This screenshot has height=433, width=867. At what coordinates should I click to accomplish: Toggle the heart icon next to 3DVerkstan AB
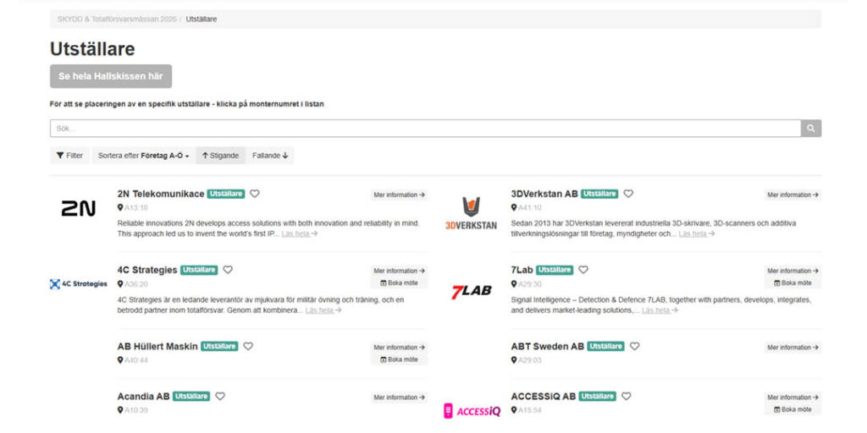tap(628, 194)
